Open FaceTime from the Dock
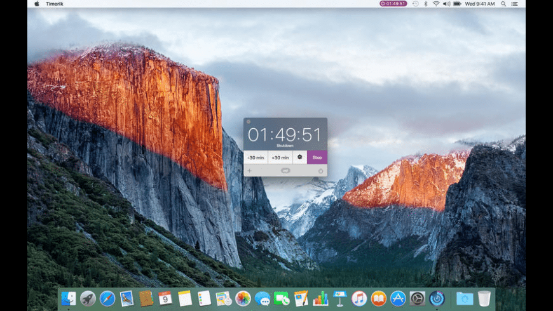 (282, 299)
